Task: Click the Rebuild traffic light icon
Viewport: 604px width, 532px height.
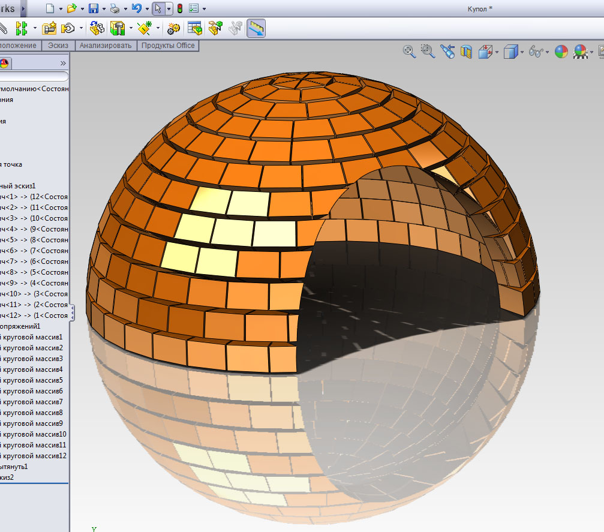Action: (179, 8)
